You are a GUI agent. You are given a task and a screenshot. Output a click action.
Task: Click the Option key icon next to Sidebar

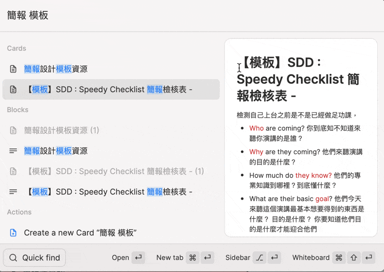tap(260, 258)
